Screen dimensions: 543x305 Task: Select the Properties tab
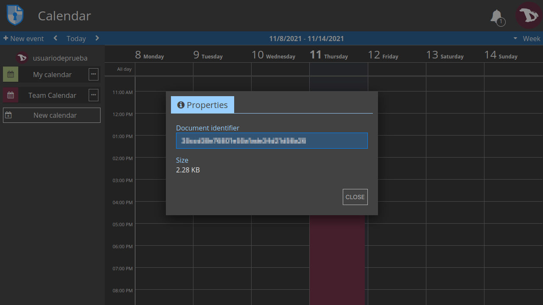click(x=202, y=105)
